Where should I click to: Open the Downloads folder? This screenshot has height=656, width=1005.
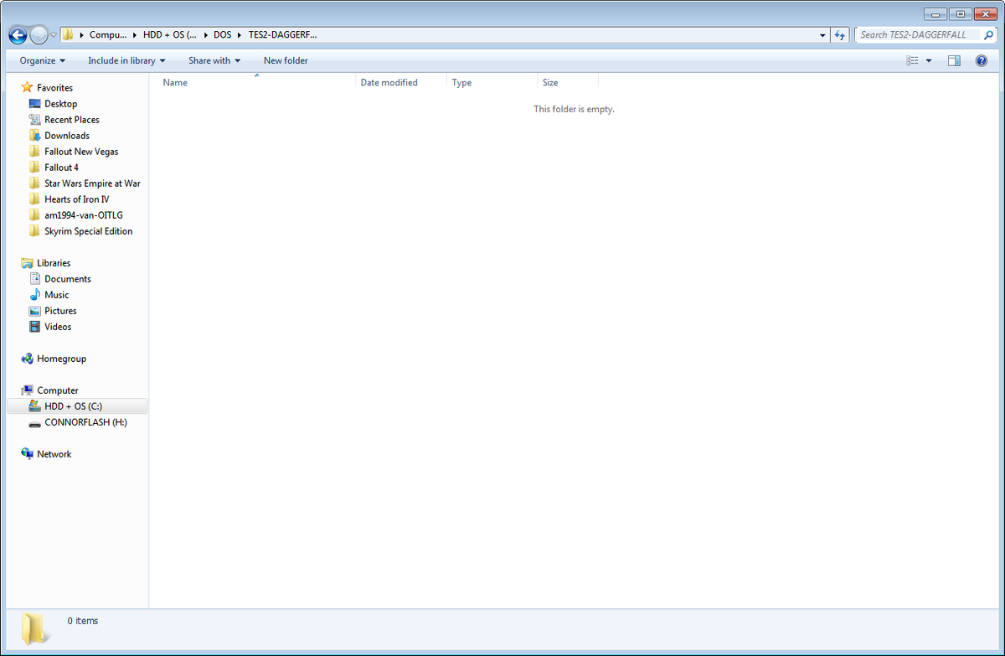pyautogui.click(x=65, y=135)
